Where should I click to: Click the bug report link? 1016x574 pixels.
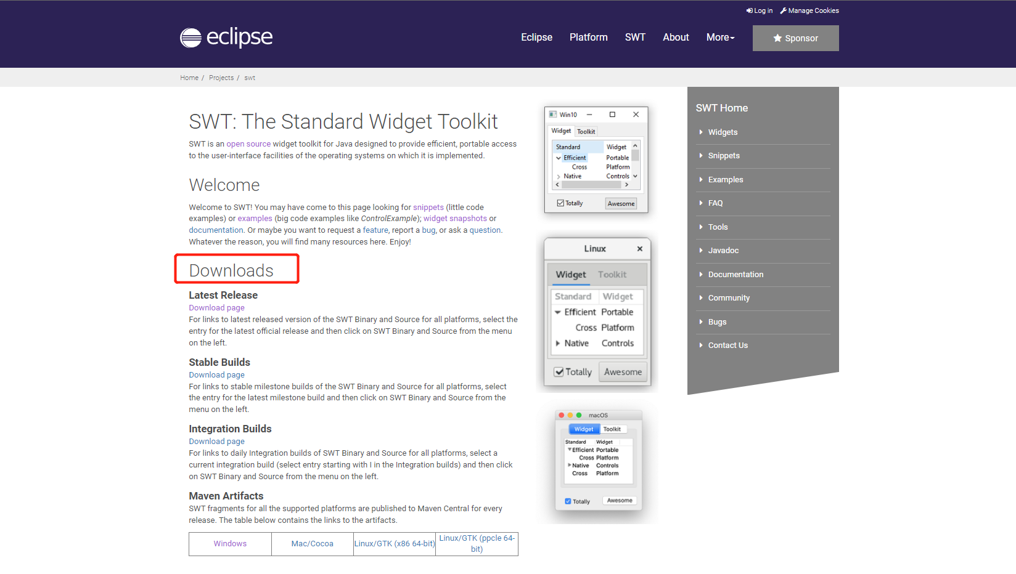[428, 230]
